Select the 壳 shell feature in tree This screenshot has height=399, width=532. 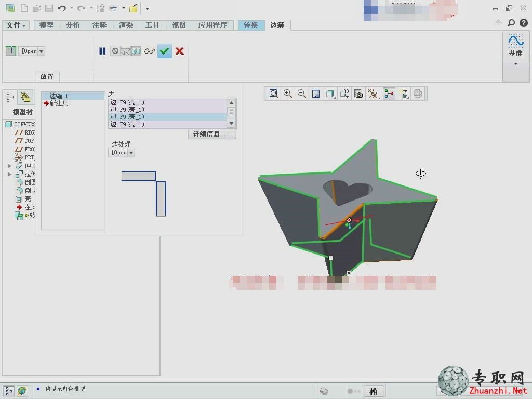click(x=23, y=199)
